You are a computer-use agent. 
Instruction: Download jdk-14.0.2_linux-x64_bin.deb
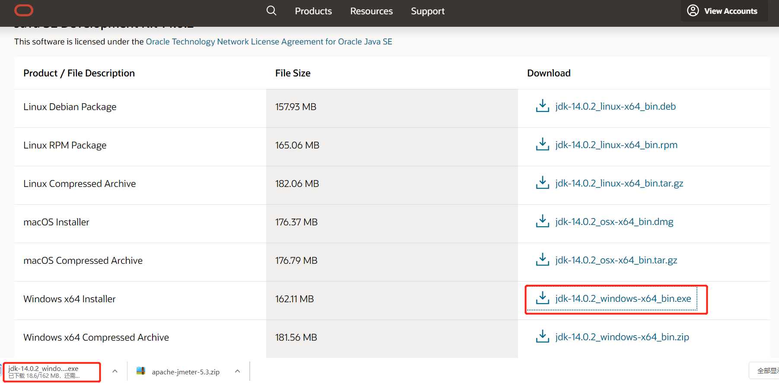coord(615,106)
